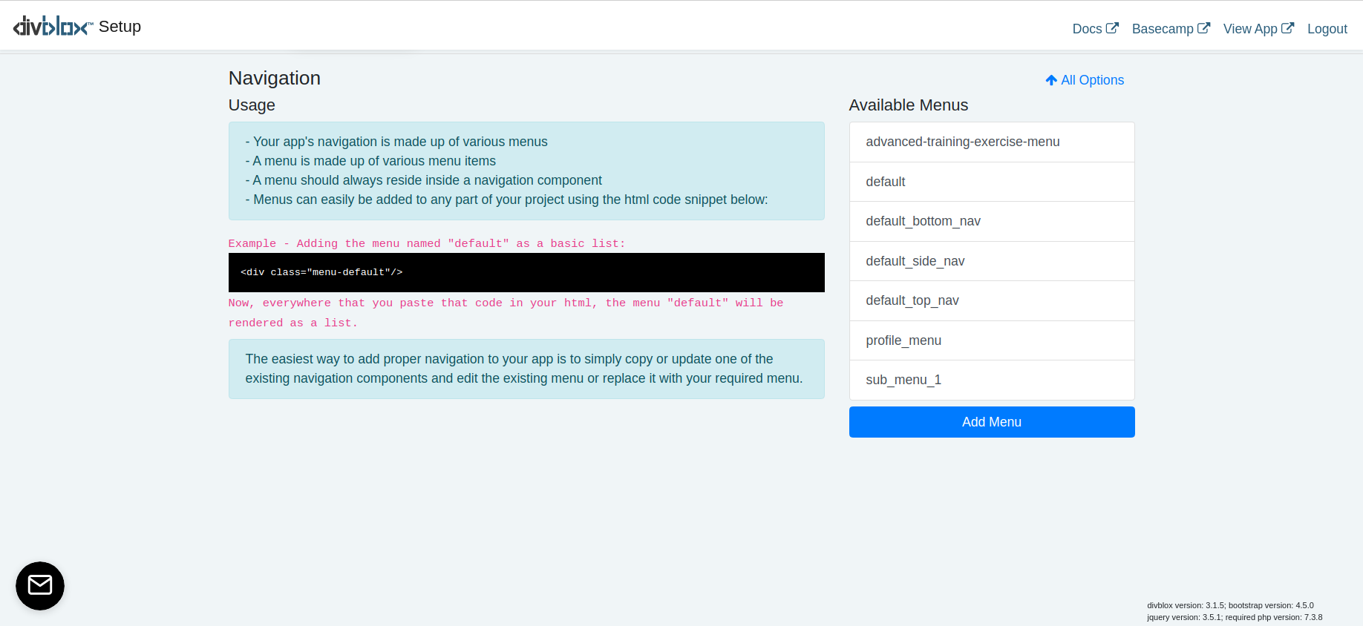
Task: Click 'Menus can easily be added' line
Action: click(x=506, y=200)
